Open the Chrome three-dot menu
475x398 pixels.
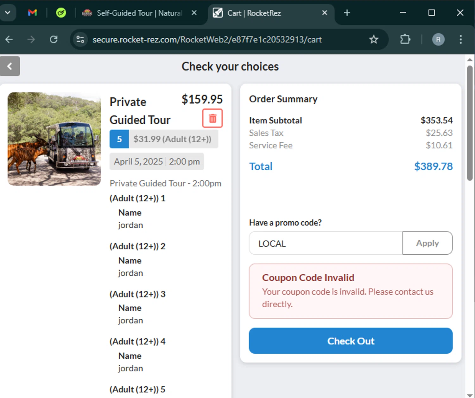point(460,39)
